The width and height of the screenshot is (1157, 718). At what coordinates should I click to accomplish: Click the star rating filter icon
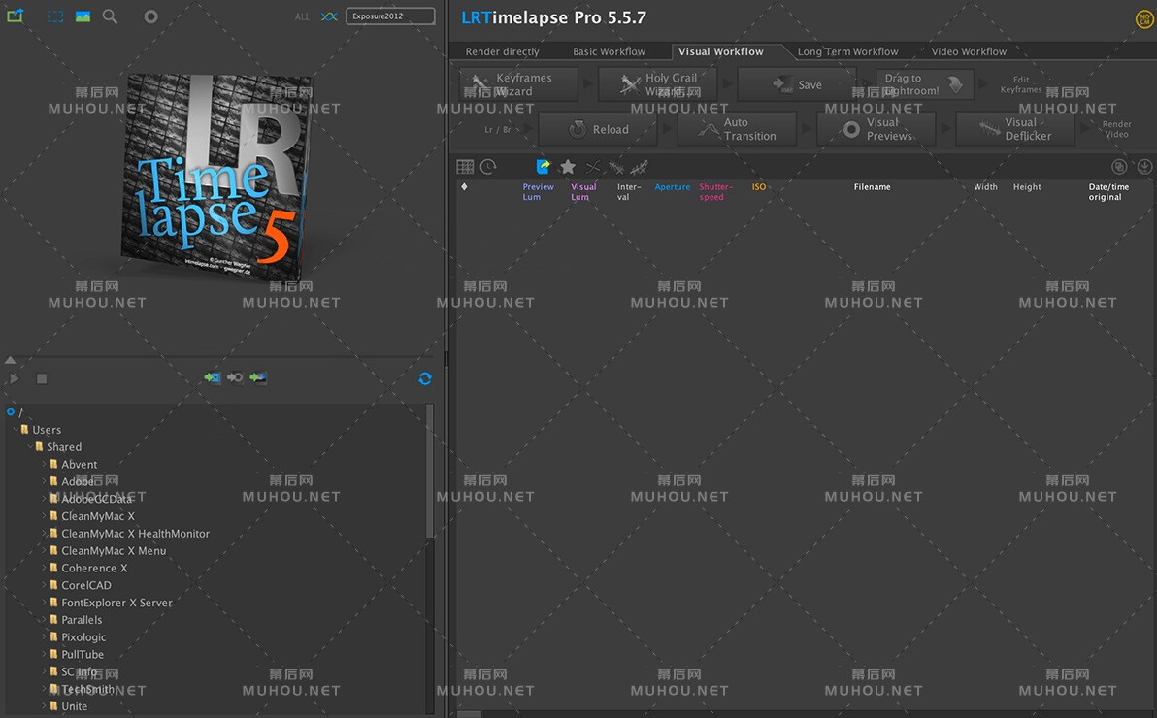(568, 168)
